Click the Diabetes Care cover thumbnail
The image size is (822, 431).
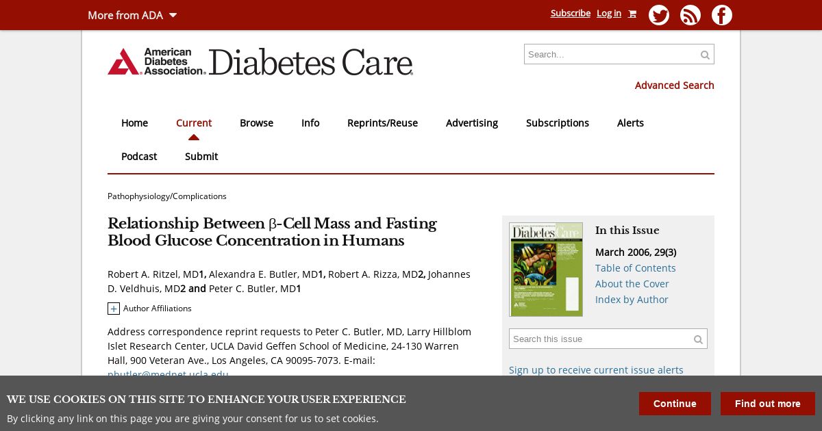pyautogui.click(x=546, y=270)
